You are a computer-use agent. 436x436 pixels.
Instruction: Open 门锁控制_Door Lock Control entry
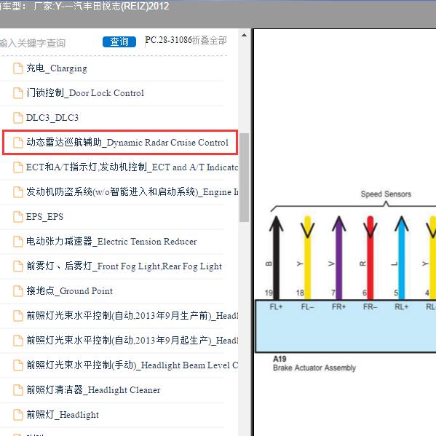pos(85,93)
